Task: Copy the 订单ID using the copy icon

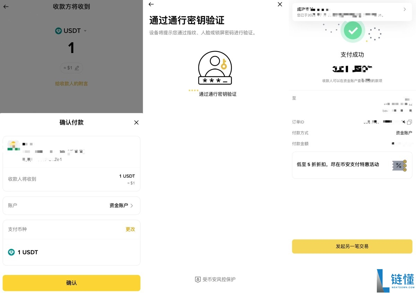Action: [x=409, y=122]
